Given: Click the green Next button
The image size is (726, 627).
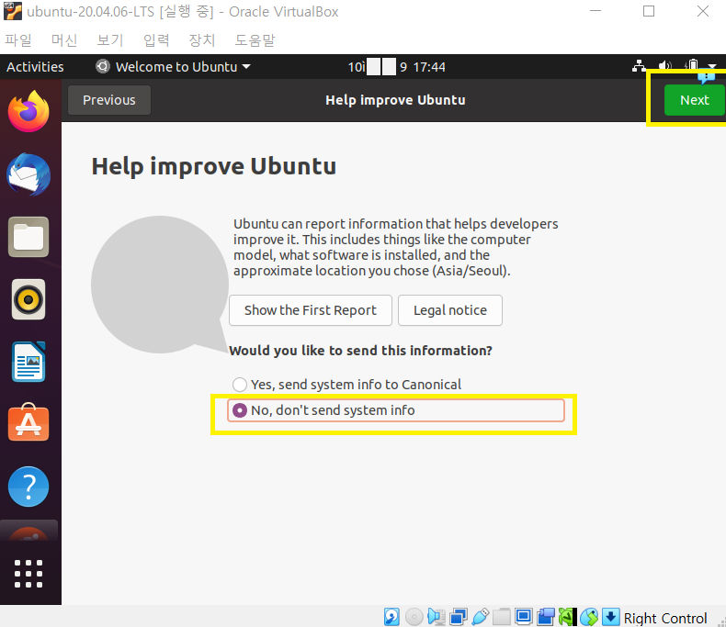Looking at the screenshot, I should 694,100.
